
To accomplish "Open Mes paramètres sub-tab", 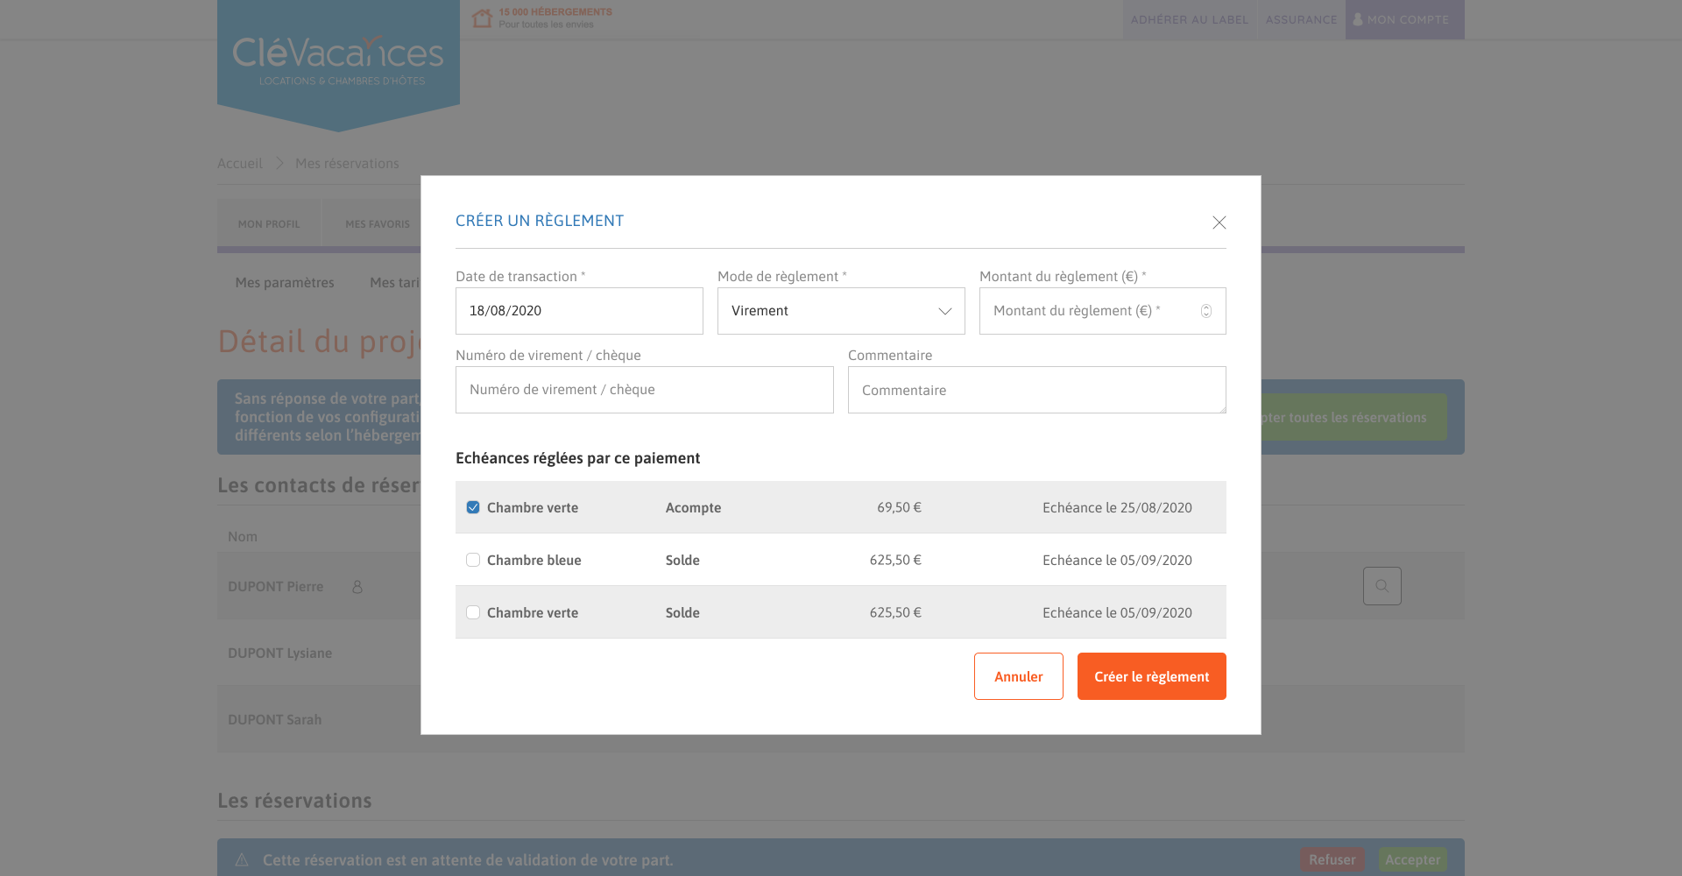I will (x=285, y=282).
